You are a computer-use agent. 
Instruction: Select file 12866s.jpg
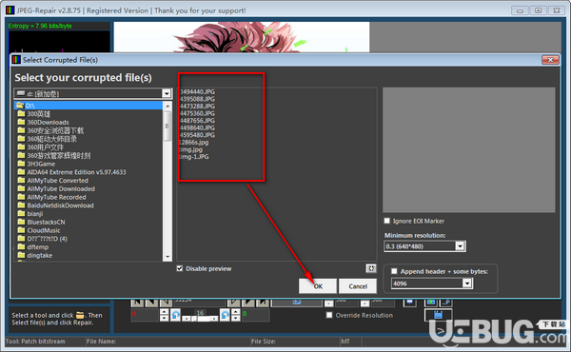pyautogui.click(x=194, y=143)
